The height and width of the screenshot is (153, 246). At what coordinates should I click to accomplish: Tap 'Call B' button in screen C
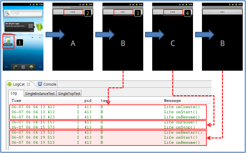(173, 12)
